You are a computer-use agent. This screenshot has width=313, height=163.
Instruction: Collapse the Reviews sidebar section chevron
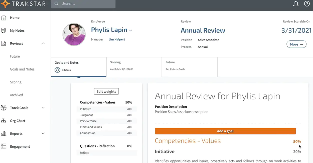43,43
